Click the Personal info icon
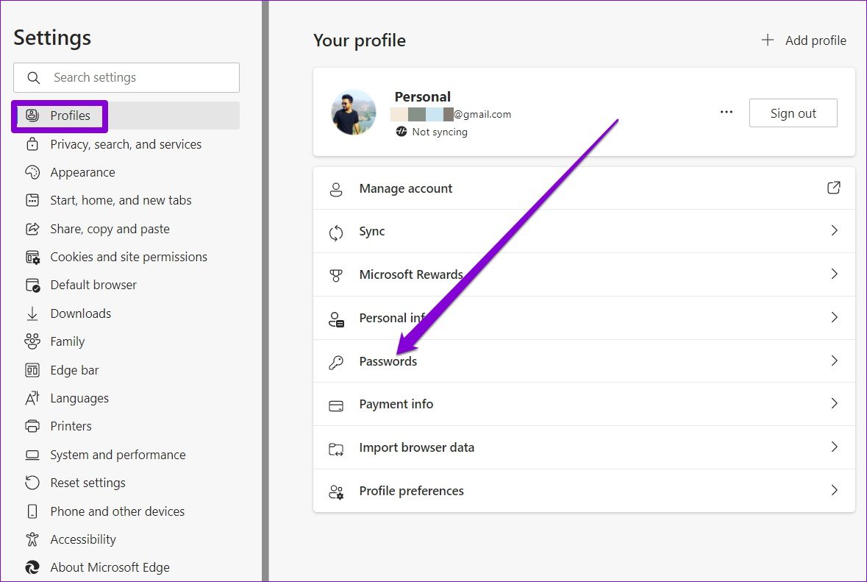Image resolution: width=867 pixels, height=582 pixels. coord(336,319)
